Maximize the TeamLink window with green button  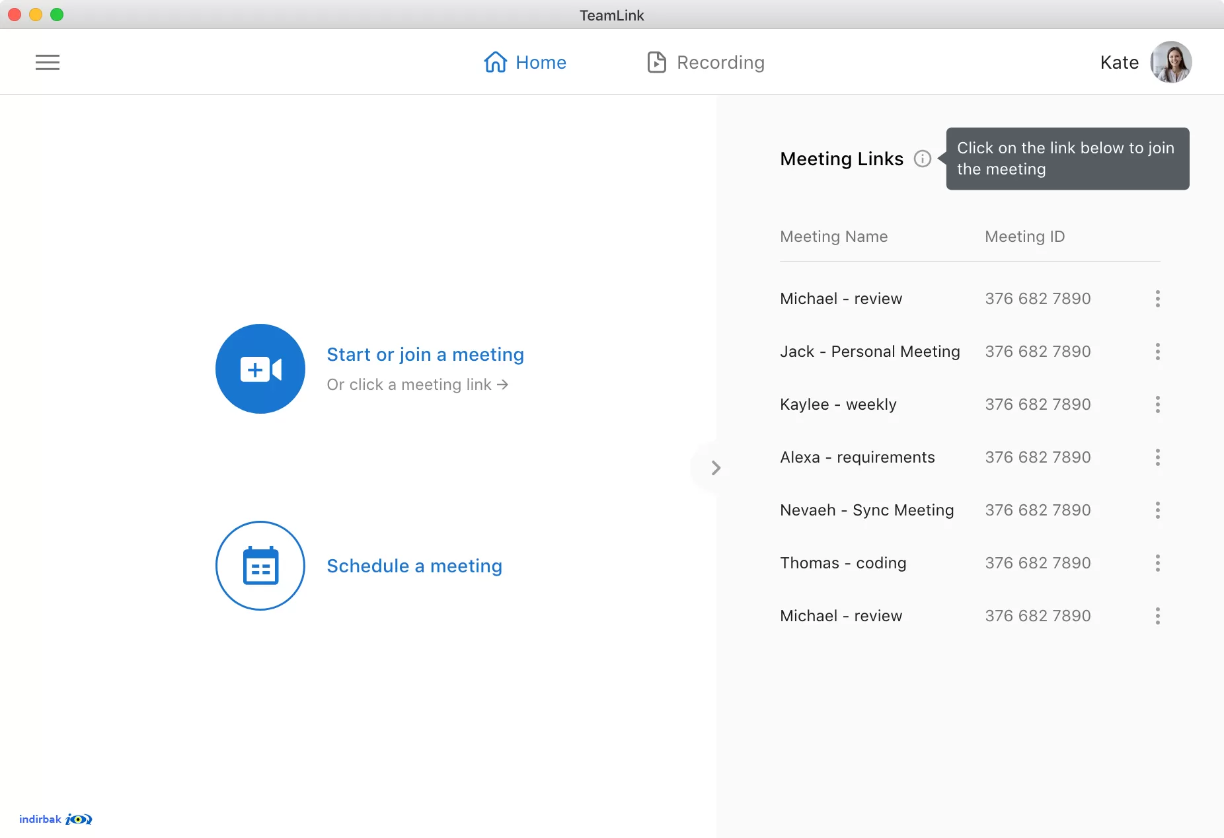point(57,15)
